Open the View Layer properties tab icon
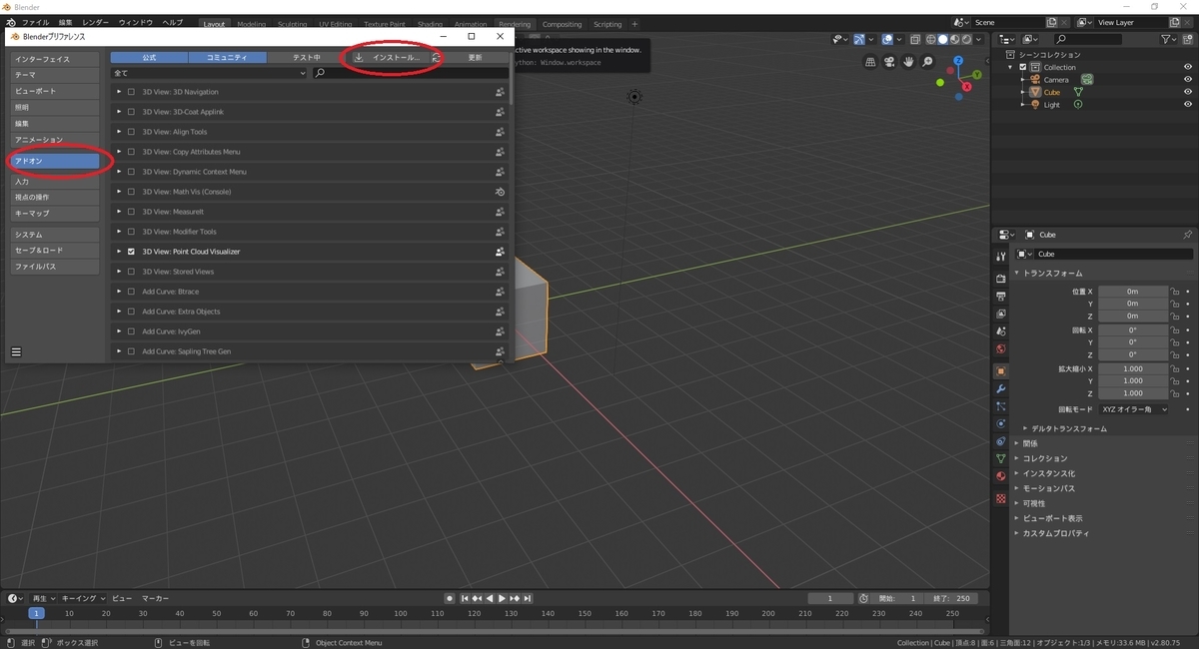 1001,314
